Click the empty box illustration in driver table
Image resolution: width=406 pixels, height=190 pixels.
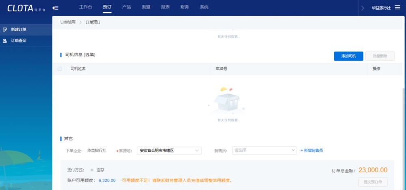click(x=227, y=100)
